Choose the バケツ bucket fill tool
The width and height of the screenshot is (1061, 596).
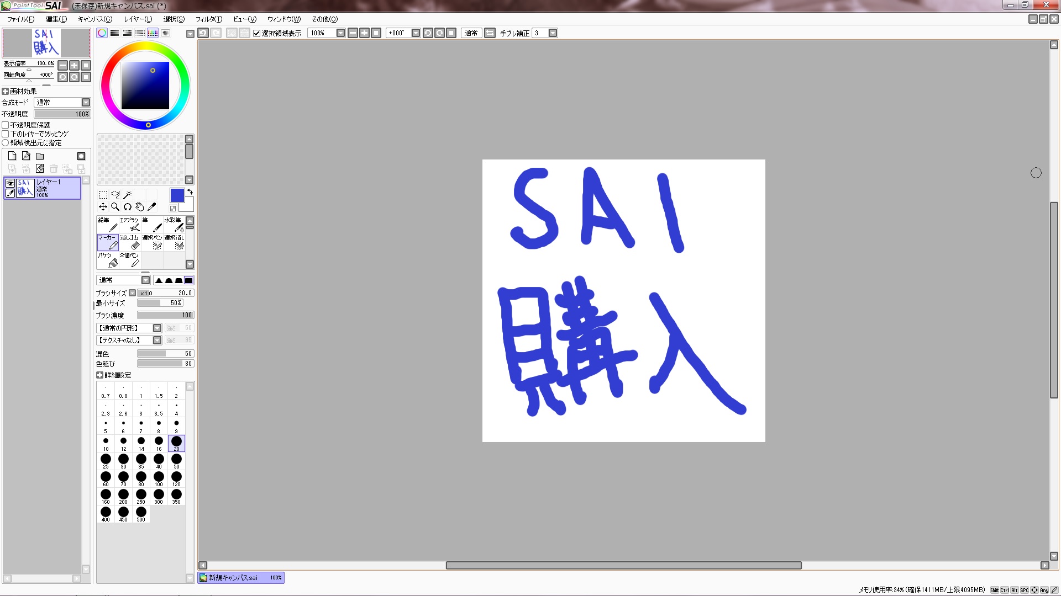(108, 260)
